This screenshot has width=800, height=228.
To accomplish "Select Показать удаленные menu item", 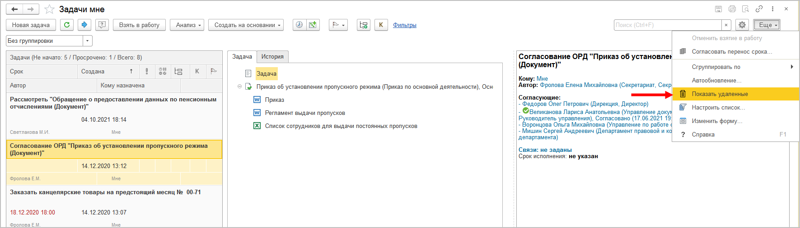I will click(x=720, y=94).
